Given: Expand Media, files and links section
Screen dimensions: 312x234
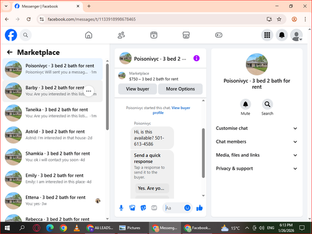Looking at the screenshot, I should click(256, 155).
